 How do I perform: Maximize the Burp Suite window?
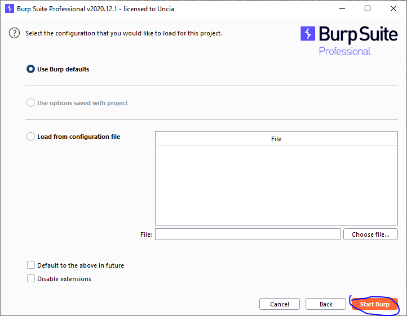tap(368, 8)
